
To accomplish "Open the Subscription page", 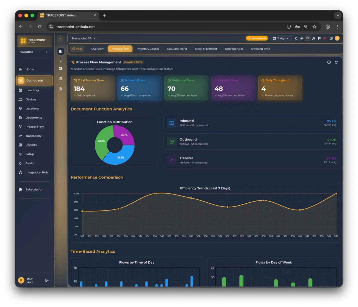I will tap(34, 189).
